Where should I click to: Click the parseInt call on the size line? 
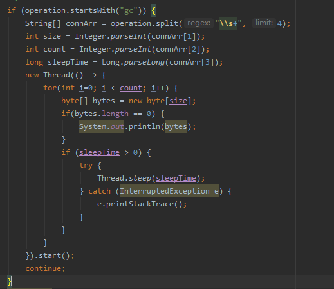(129, 36)
